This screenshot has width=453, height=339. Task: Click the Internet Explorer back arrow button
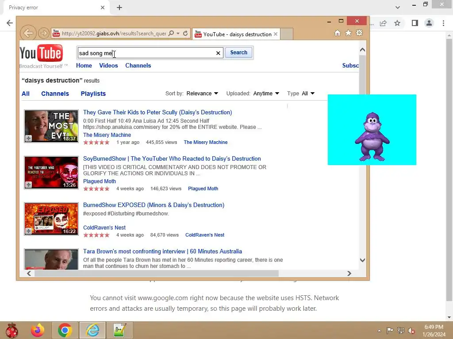[x=28, y=33]
